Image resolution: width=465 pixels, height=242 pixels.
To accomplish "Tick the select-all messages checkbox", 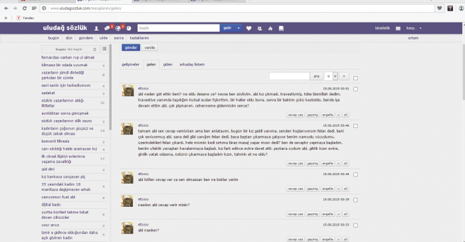I will pyautogui.click(x=355, y=78).
